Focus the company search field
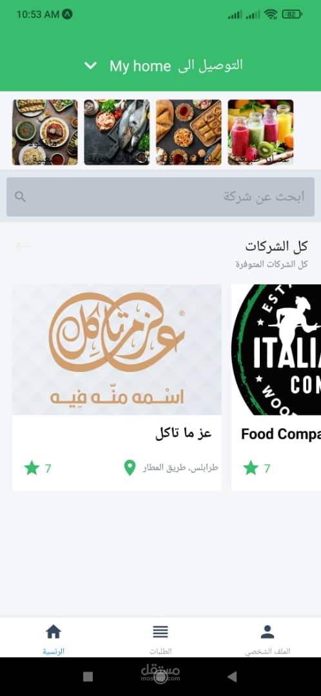This screenshot has width=321, height=696. 160,197
